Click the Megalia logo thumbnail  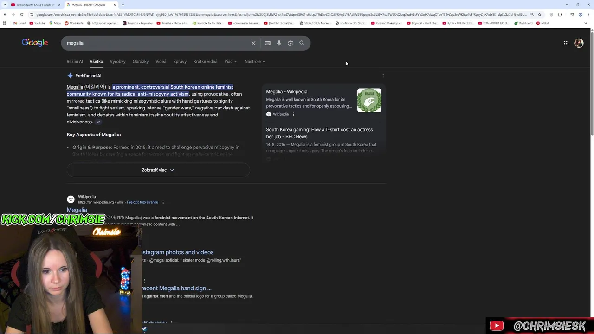click(369, 100)
